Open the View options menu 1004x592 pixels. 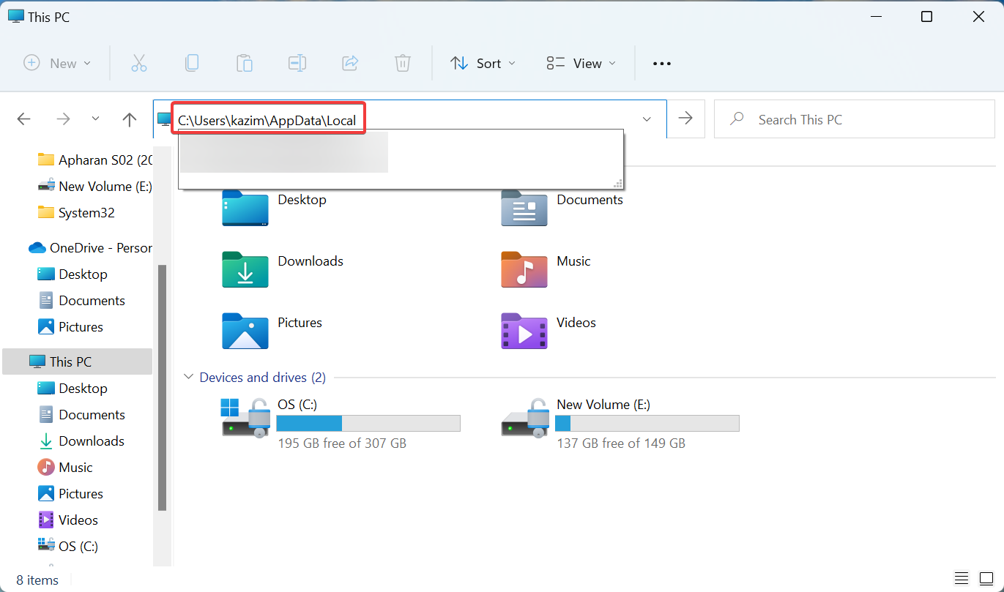click(x=581, y=64)
